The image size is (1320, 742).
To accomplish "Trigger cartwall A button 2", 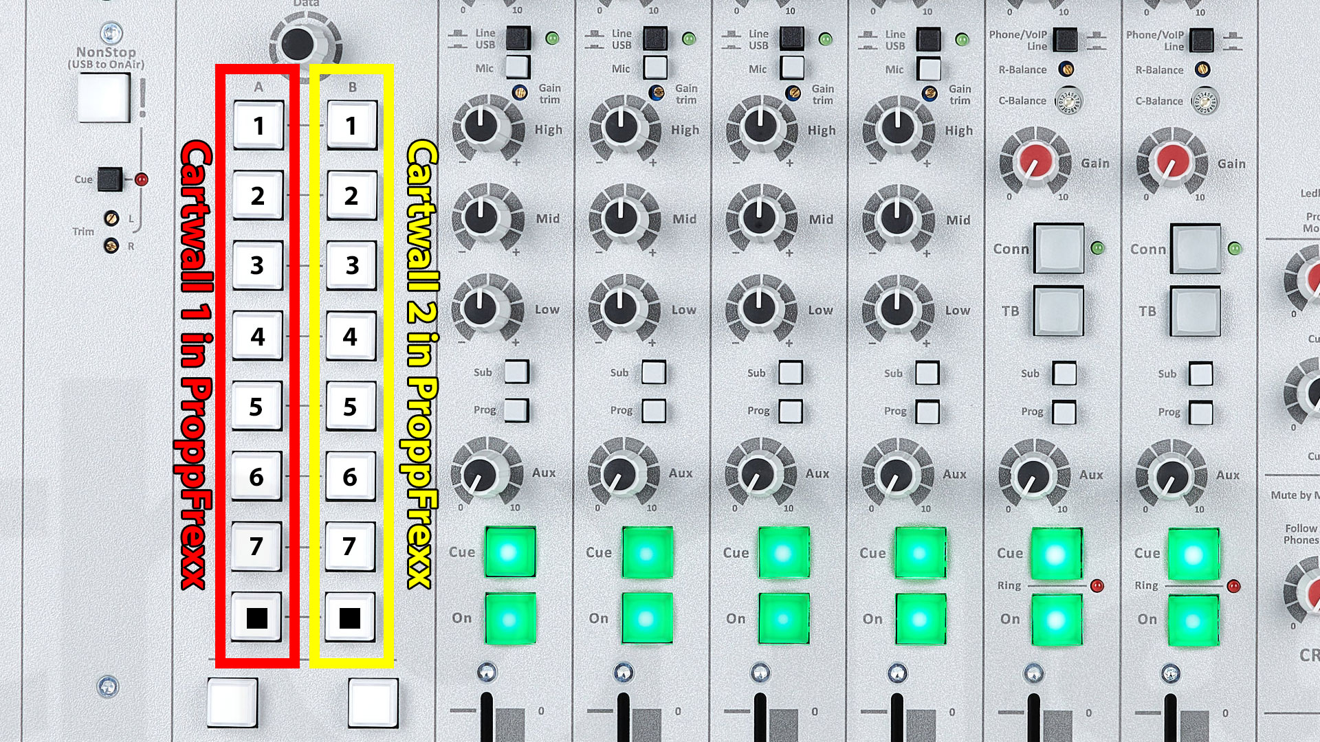I will tap(258, 196).
